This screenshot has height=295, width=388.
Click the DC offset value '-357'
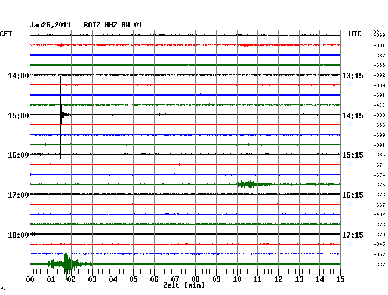pos(379,254)
